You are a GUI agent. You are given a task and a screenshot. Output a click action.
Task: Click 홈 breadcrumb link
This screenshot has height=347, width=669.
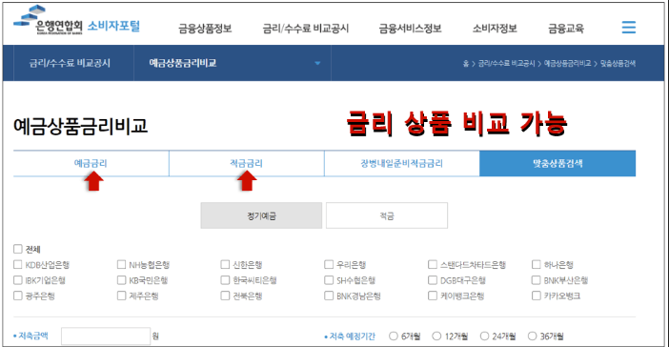coord(466,63)
